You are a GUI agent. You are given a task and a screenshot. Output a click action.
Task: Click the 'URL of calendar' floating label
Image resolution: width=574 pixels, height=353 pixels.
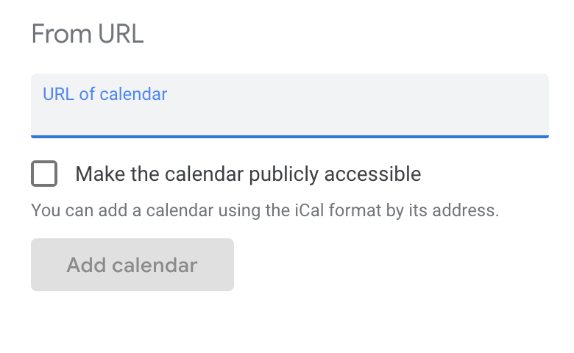(x=104, y=94)
